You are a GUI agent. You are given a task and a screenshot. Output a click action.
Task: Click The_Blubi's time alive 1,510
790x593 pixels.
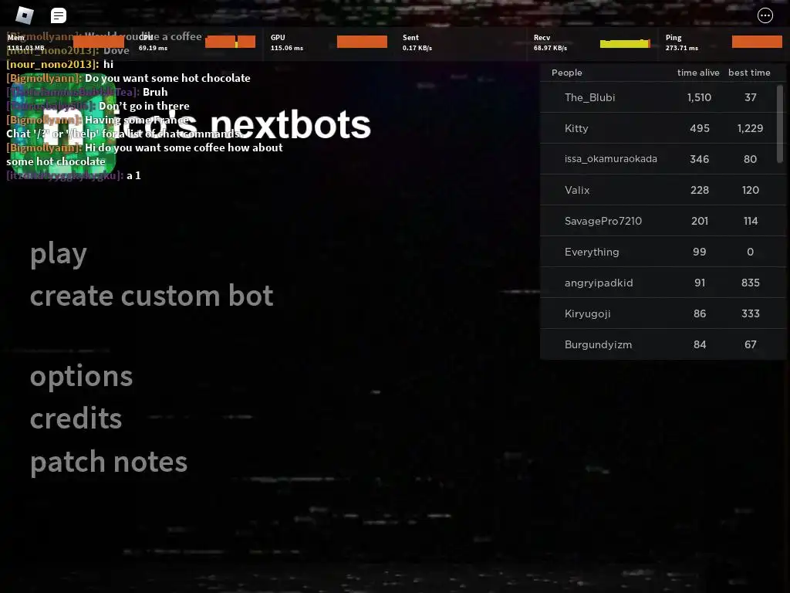[x=699, y=97]
